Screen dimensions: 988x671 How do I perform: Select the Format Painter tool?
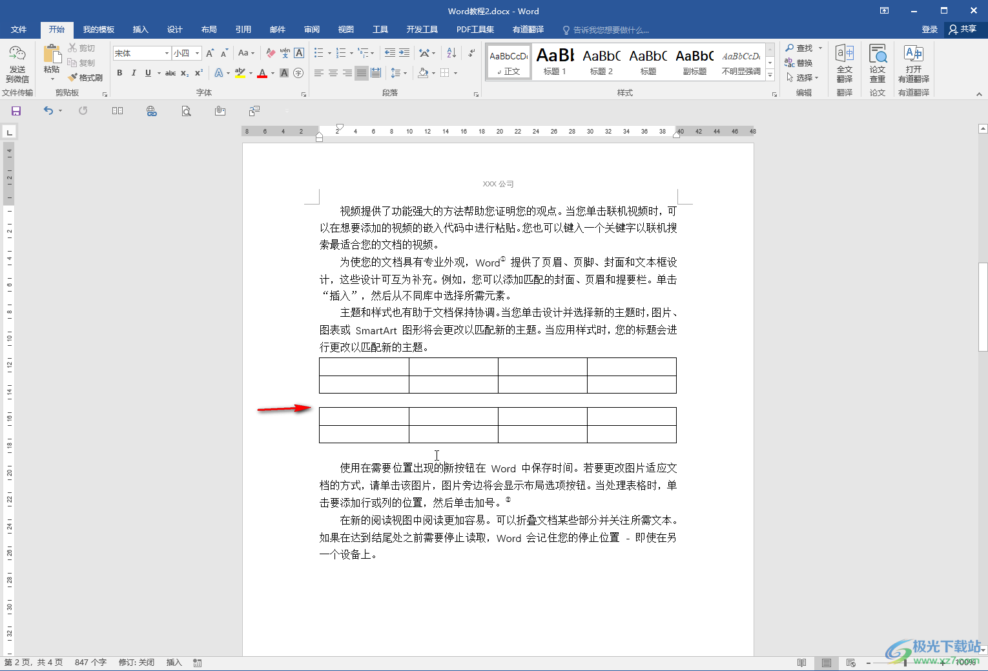click(85, 77)
